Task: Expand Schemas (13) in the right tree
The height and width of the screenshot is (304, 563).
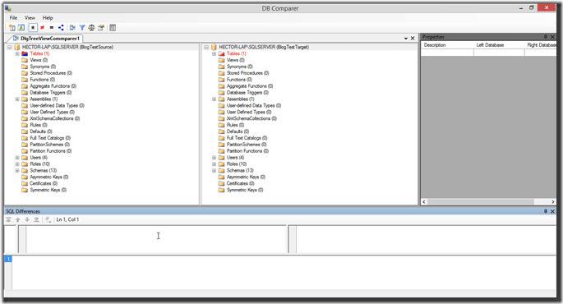Action: [214, 170]
